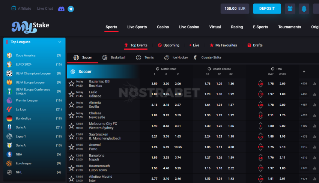319x183 pixels.
Task: Star the Barcelona vs Napoli match
Action: click(71, 157)
